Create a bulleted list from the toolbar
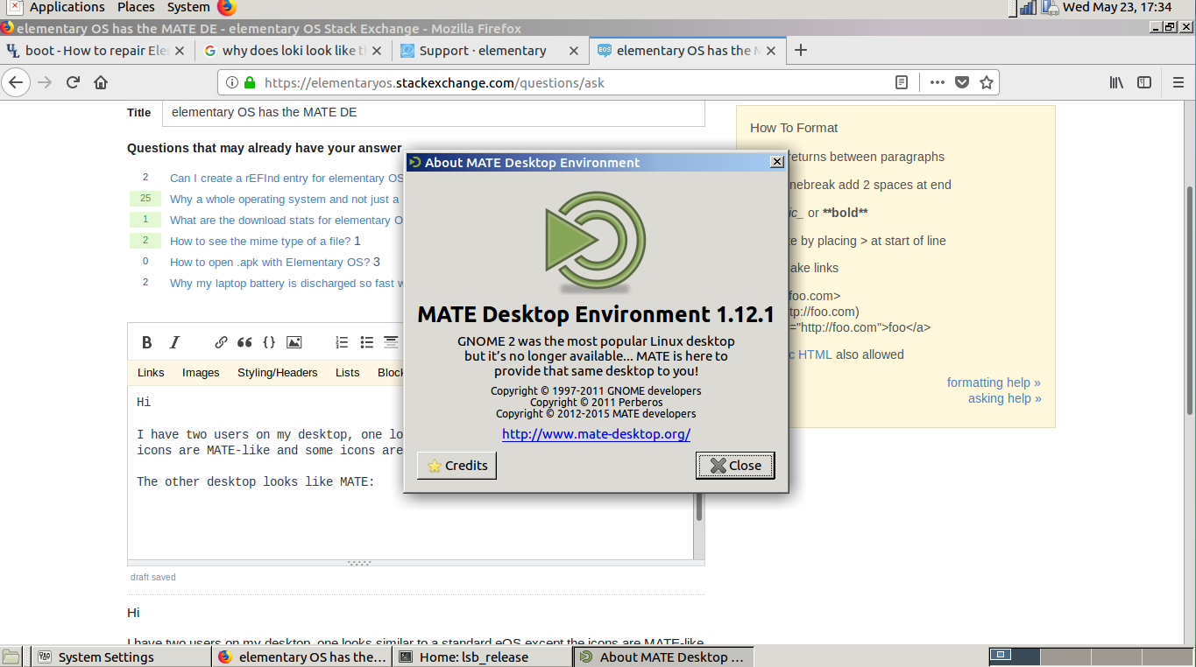The image size is (1196, 667). (x=366, y=342)
